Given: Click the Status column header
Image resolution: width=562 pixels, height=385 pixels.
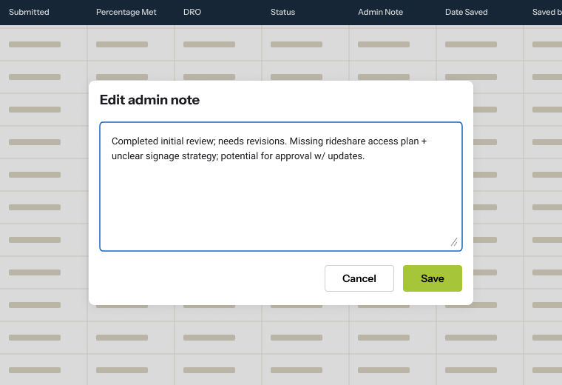Looking at the screenshot, I should [x=282, y=12].
